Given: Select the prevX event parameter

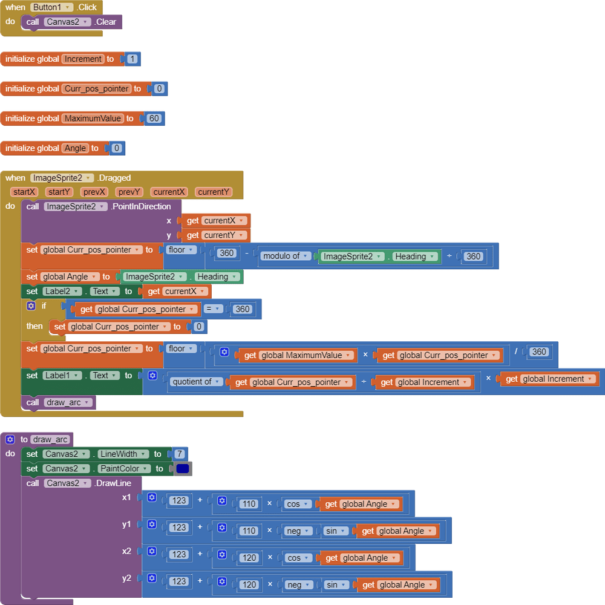Looking at the screenshot, I should [94, 192].
